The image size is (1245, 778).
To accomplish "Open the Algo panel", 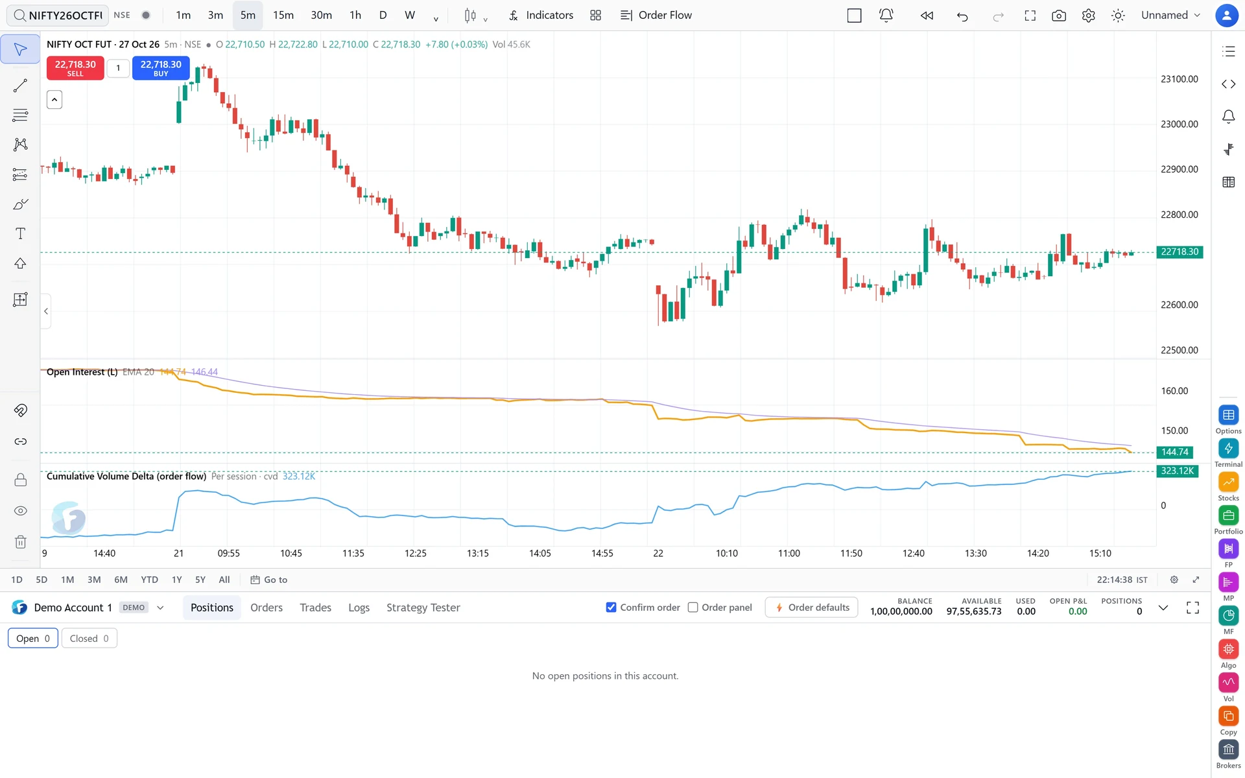I will (1228, 654).
